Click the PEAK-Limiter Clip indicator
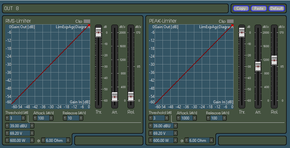Viewport: 290px width, 148px height. coord(230,21)
